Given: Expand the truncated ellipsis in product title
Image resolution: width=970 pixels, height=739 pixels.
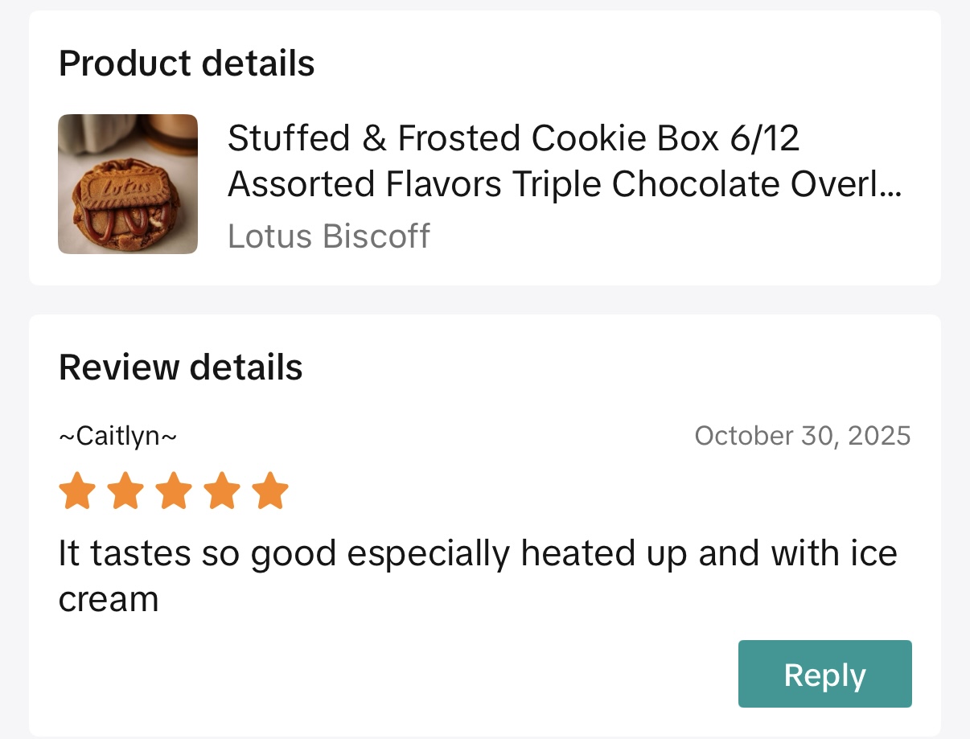Looking at the screenshot, I should pyautogui.click(x=890, y=186).
